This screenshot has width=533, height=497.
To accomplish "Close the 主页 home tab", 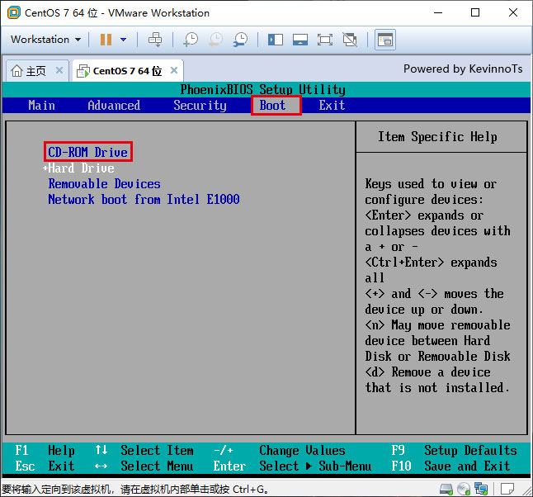I will point(59,70).
